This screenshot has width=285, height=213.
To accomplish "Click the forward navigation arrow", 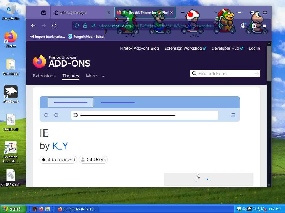I will pyautogui.click(x=44, y=26).
